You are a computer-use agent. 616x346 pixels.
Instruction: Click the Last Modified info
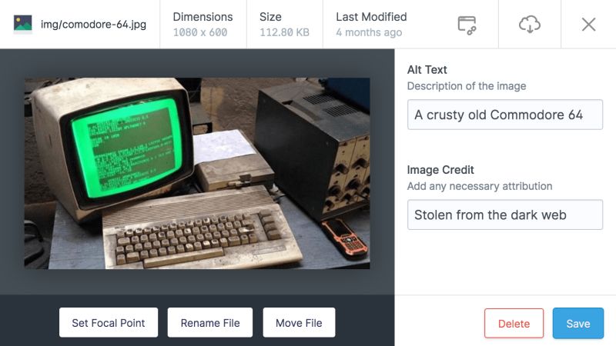coord(371,25)
